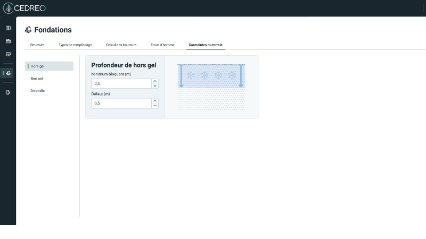
Task: Click the Minimum bloquant input field
Action: click(x=121, y=83)
